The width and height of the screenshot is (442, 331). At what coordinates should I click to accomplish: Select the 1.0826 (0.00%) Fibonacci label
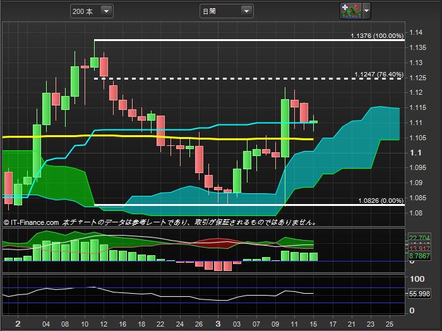[x=381, y=200]
